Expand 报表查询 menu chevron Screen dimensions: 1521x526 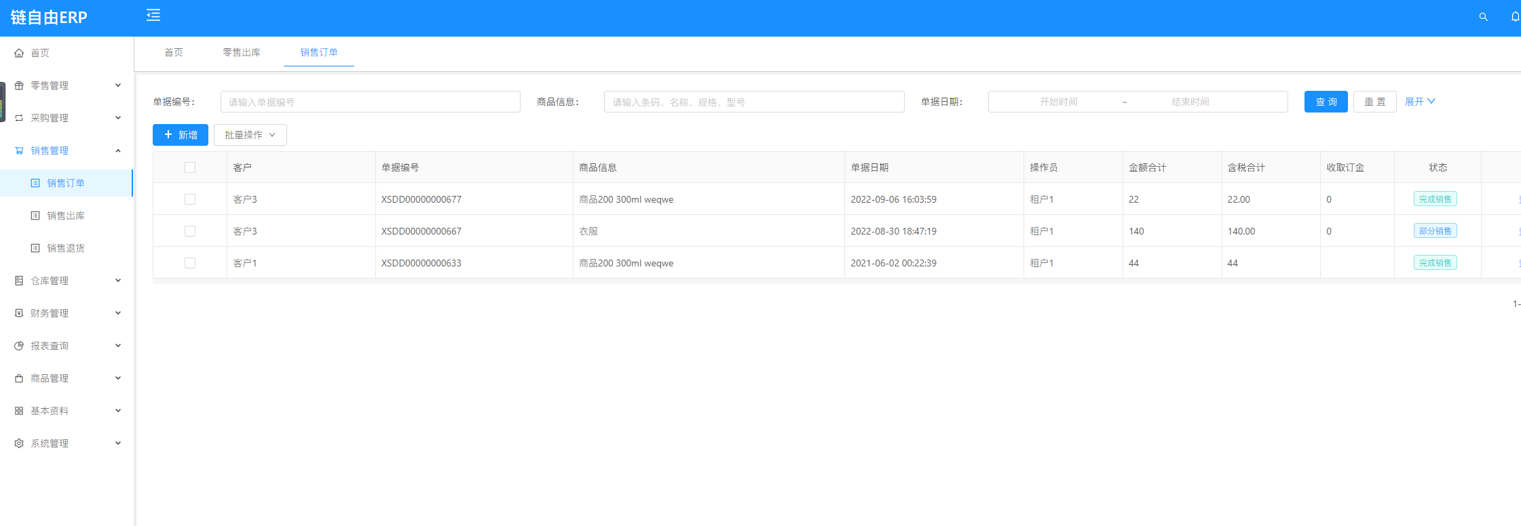(x=118, y=346)
